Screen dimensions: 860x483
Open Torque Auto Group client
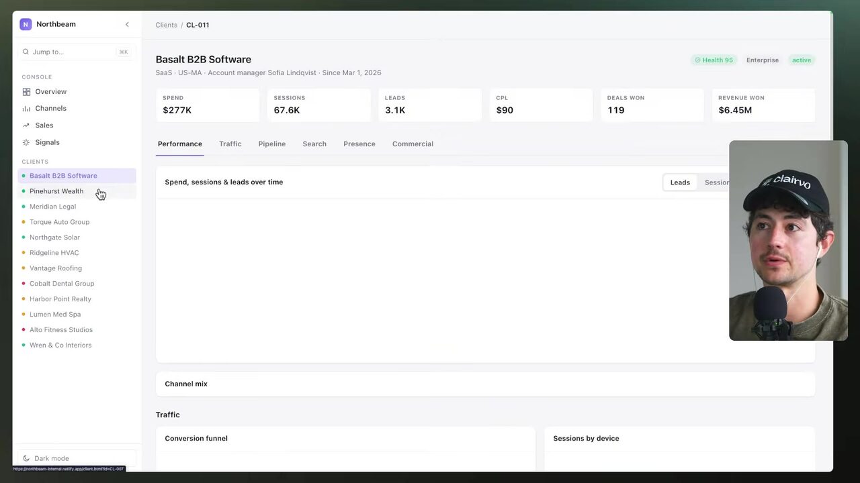click(77, 222)
